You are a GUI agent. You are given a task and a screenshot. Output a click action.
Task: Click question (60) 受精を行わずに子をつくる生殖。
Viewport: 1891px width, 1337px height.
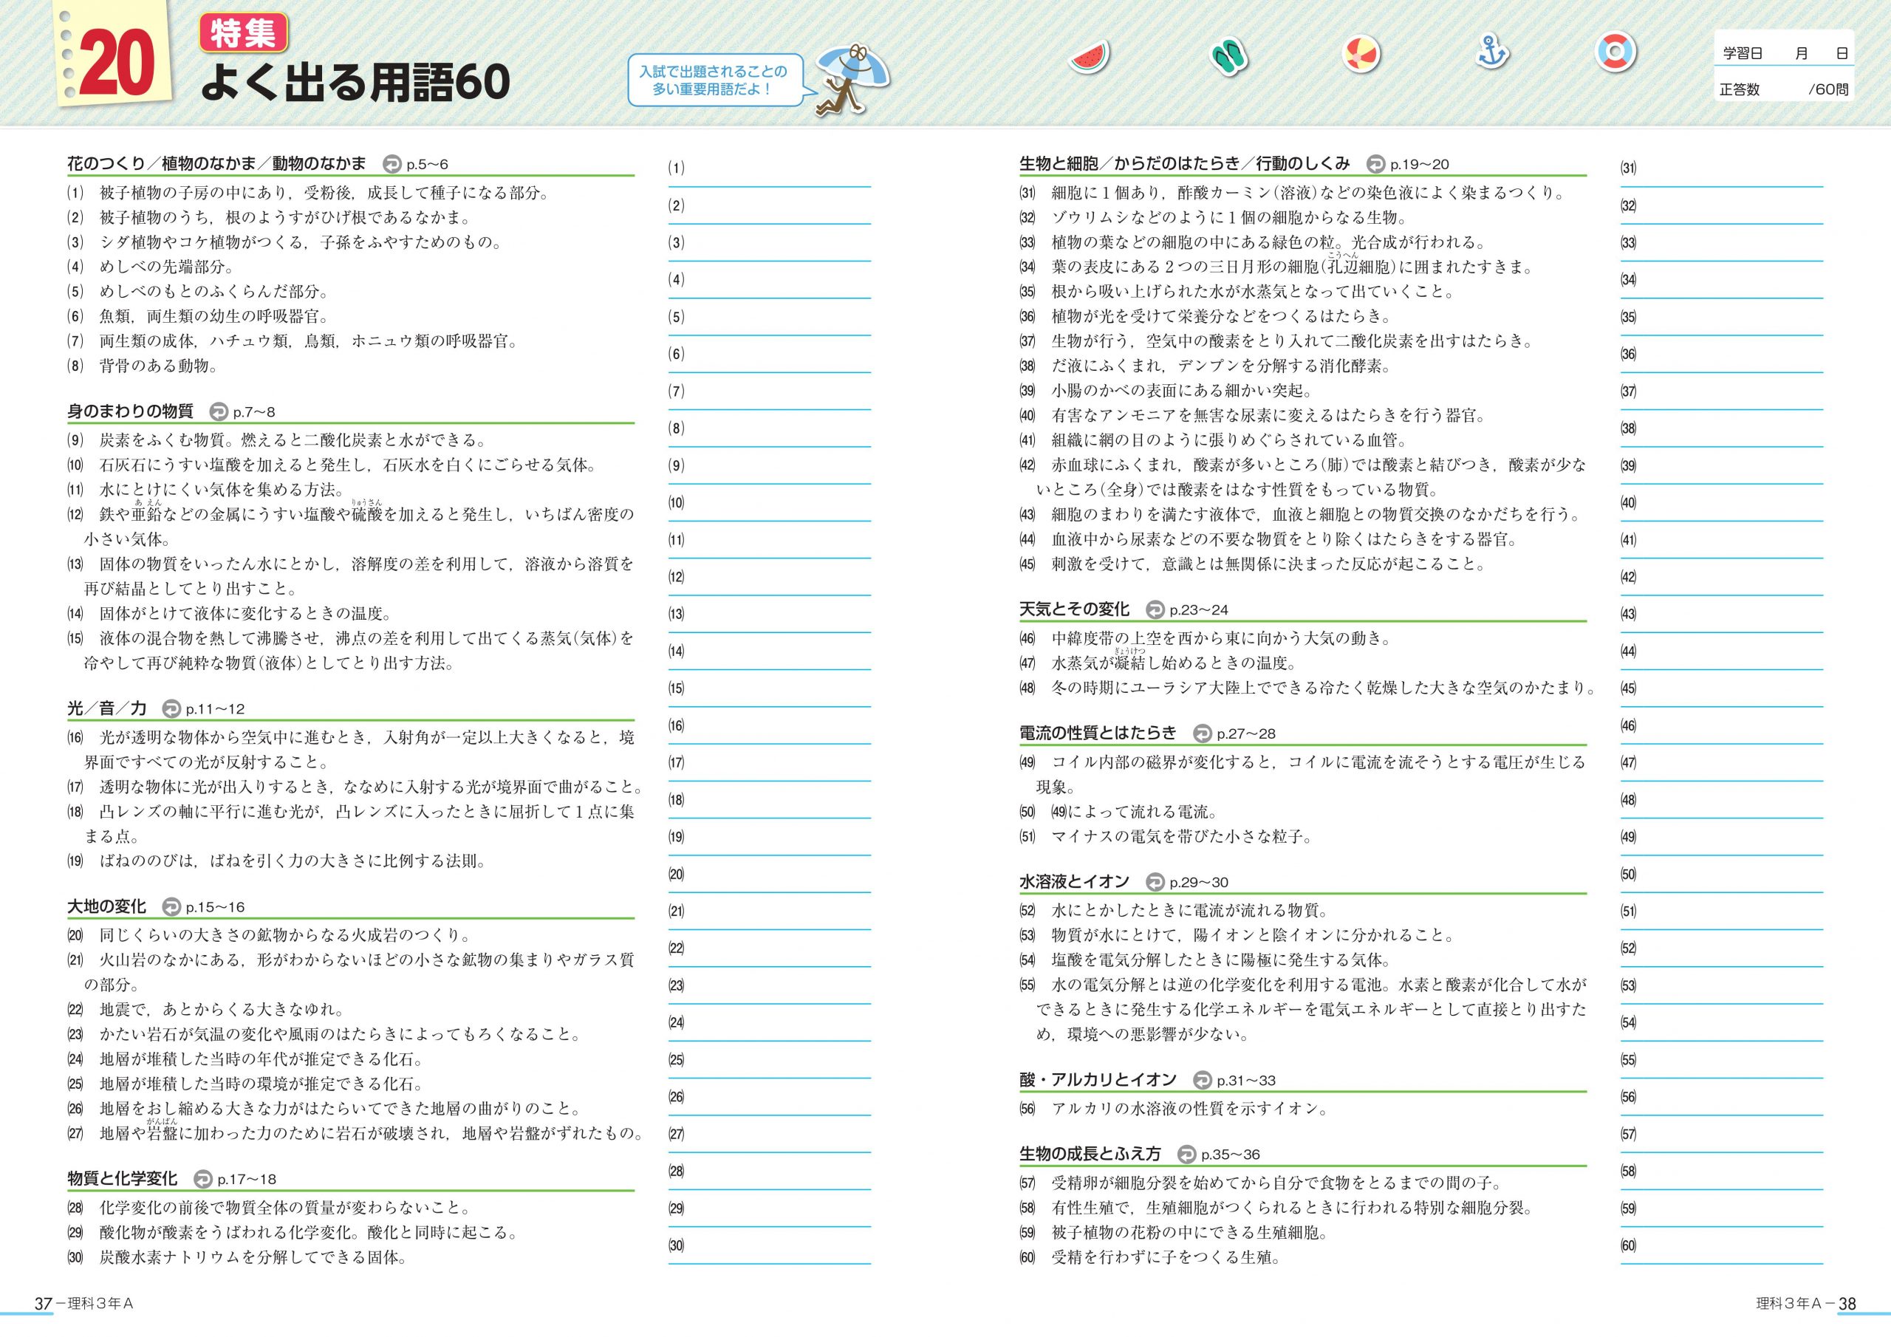[1152, 1258]
